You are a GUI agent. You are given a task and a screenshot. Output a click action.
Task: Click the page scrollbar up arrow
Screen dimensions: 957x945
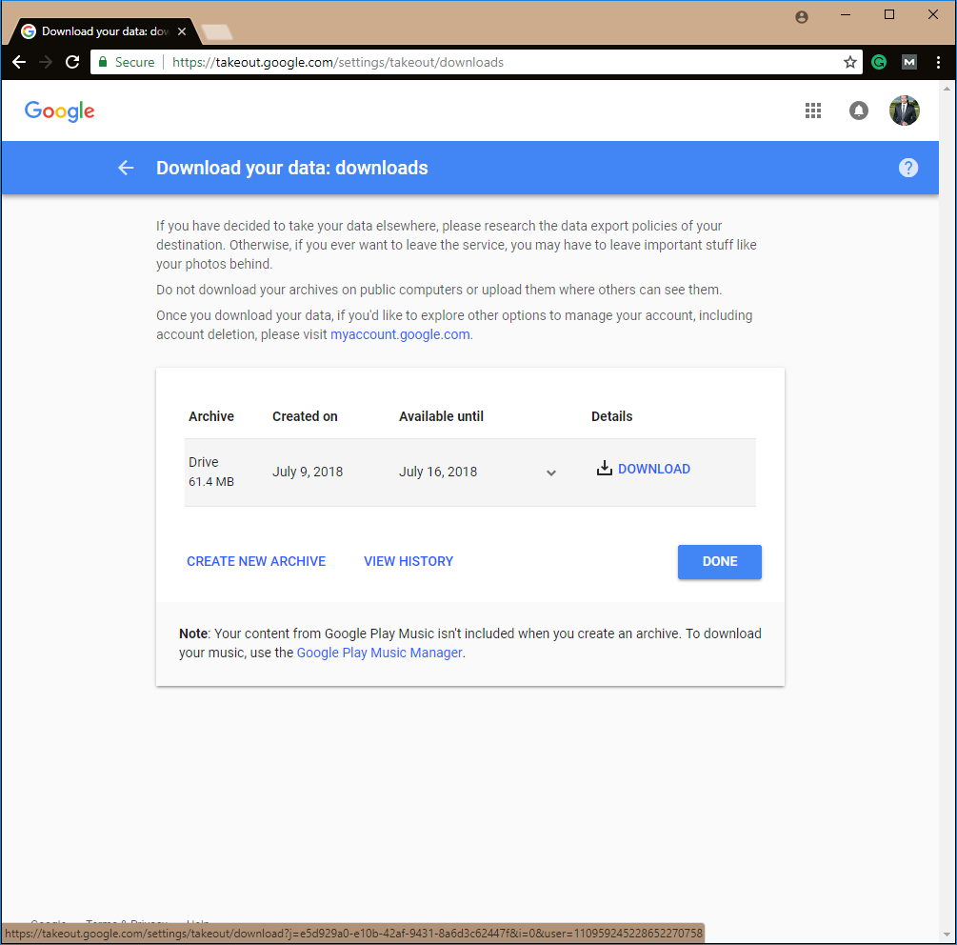tap(947, 89)
